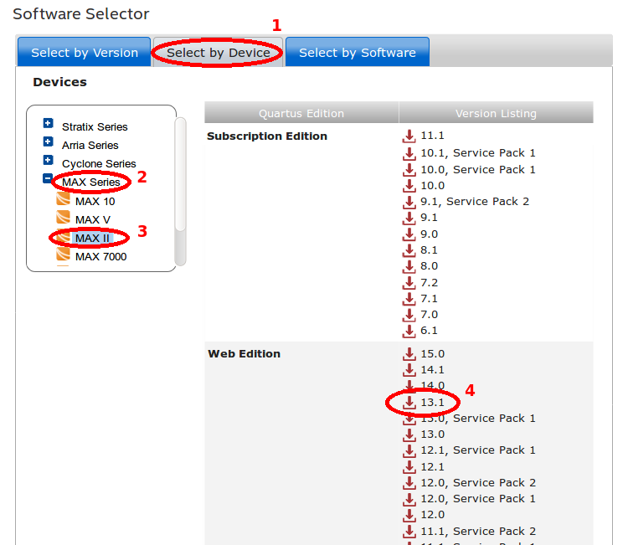This screenshot has height=545, width=628.
Task: Open the Select by Software tab
Action: click(358, 52)
